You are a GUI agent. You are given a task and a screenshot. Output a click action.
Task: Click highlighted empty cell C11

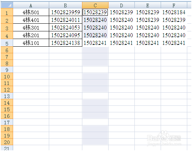coord(95,82)
